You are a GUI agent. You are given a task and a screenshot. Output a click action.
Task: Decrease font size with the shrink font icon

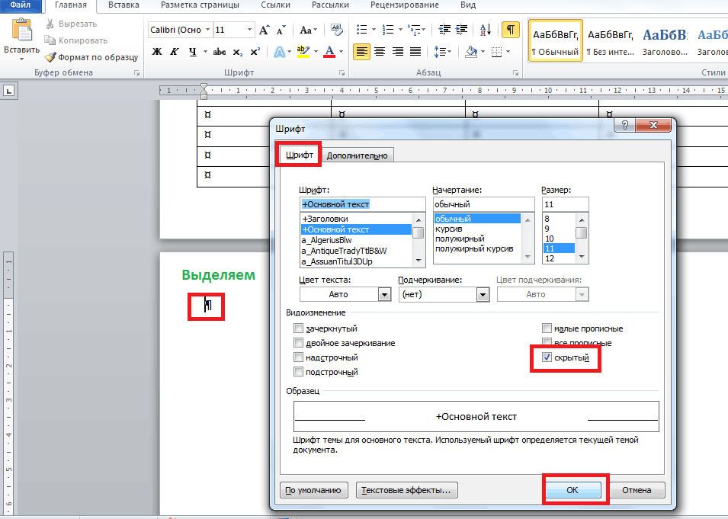coord(281,30)
